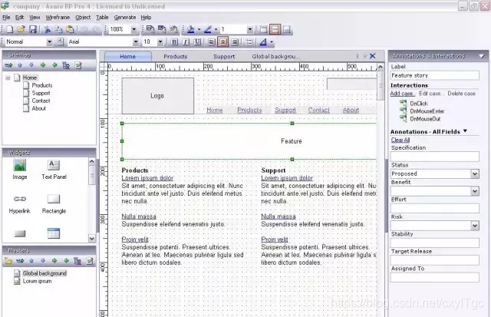Move page up with Sitemap blue up arrow
This screenshot has width=491, height=317.
click(20, 65)
